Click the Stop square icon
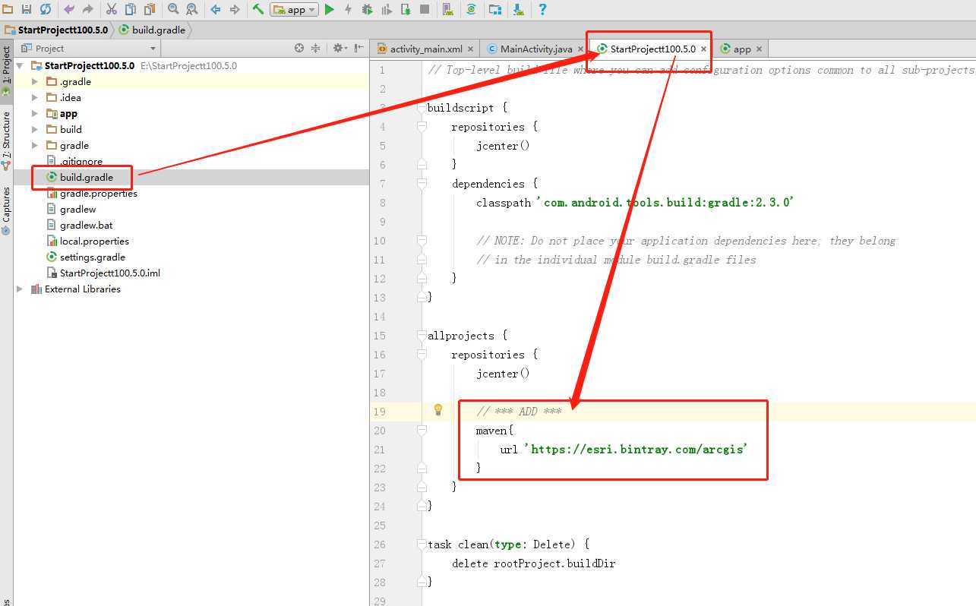 [425, 9]
